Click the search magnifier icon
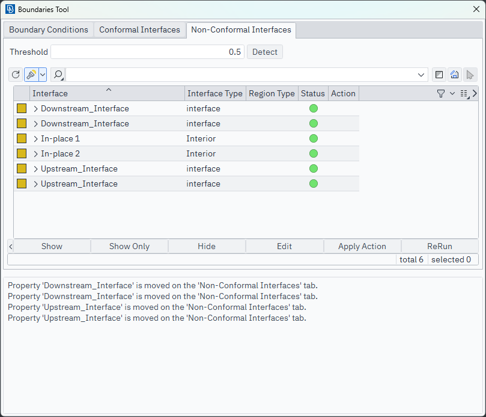 coord(58,75)
